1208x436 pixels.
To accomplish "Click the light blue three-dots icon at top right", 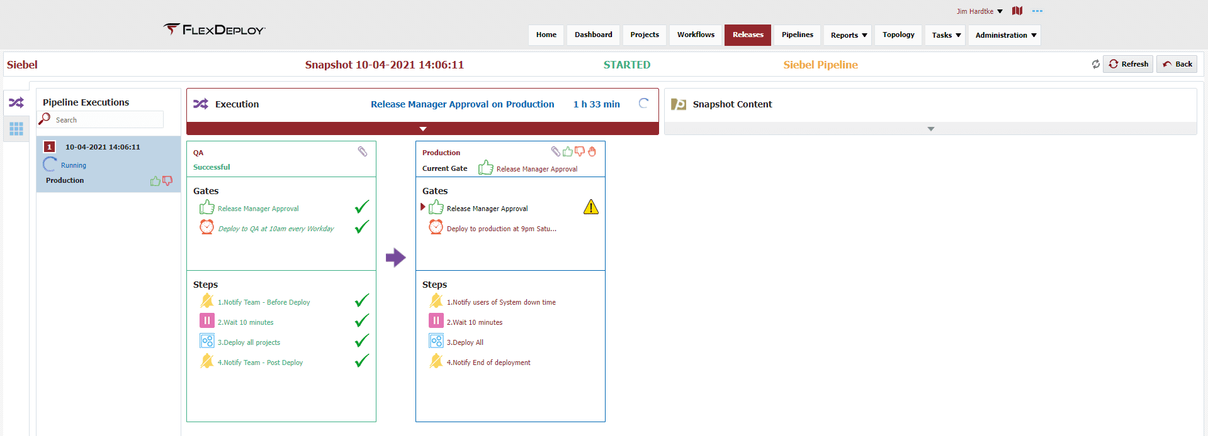I will 1037,11.
